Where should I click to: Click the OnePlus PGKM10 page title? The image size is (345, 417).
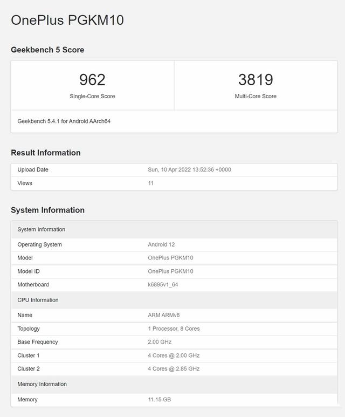pos(67,20)
